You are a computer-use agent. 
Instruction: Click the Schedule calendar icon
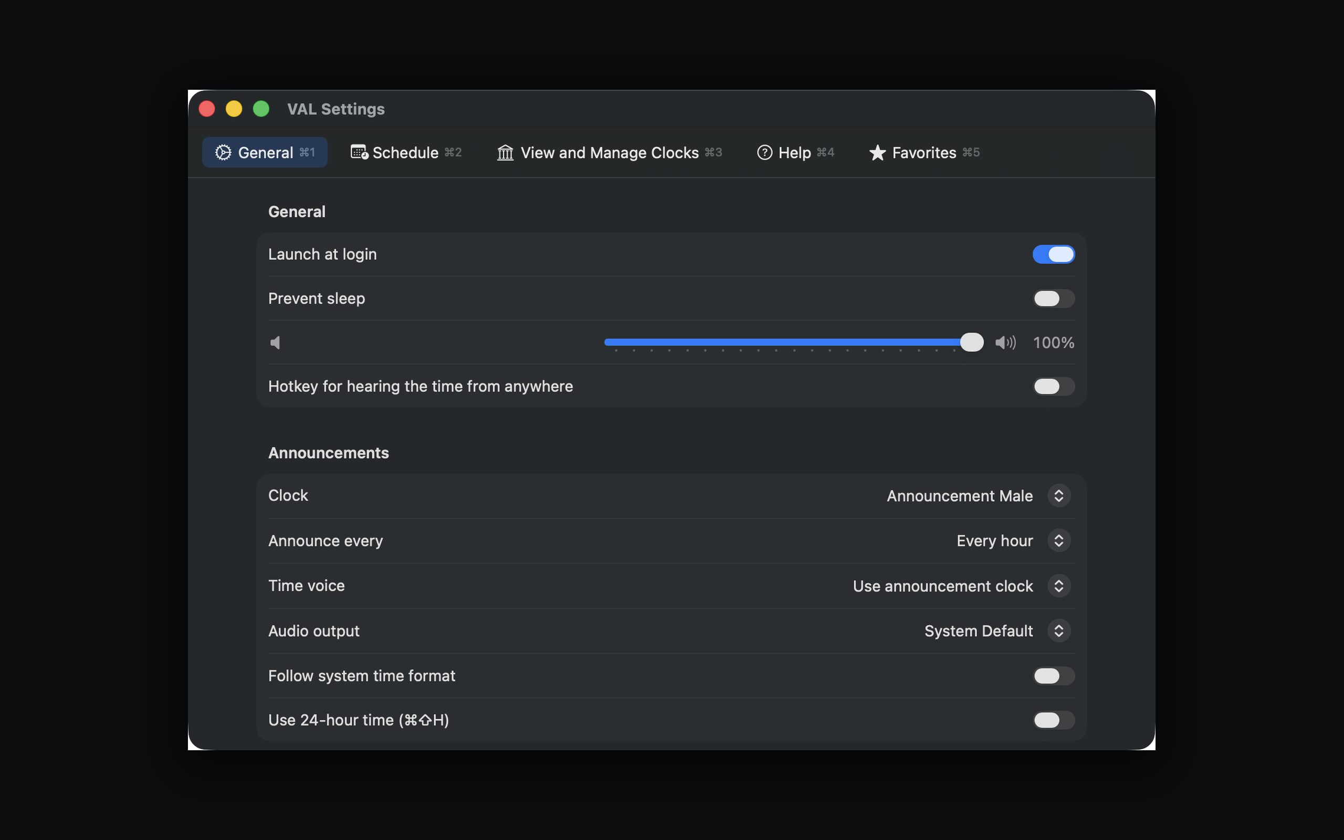tap(359, 152)
